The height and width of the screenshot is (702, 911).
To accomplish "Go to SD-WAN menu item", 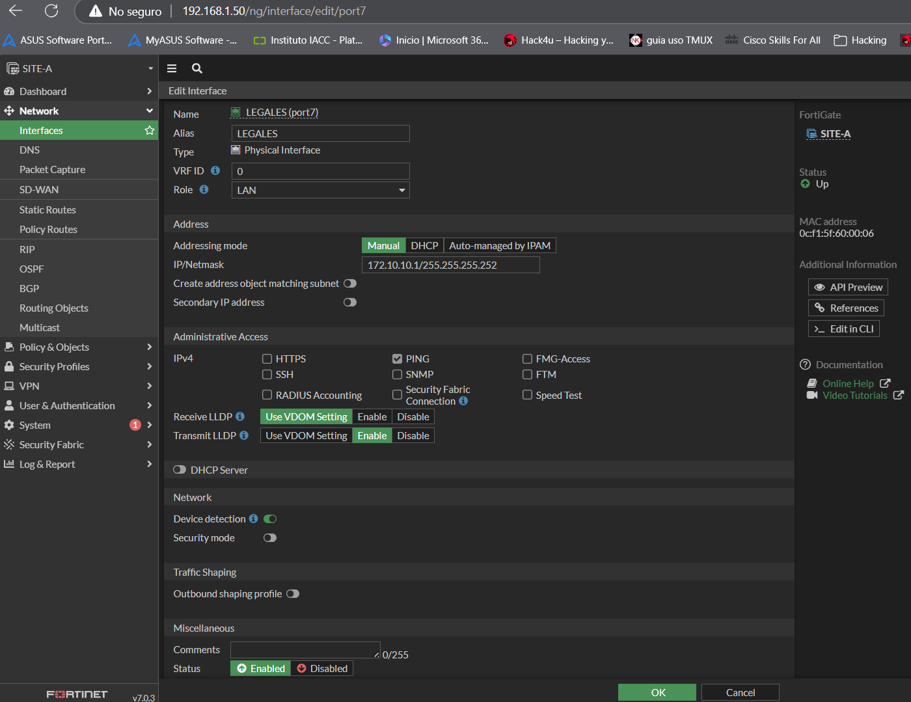I will click(x=39, y=190).
